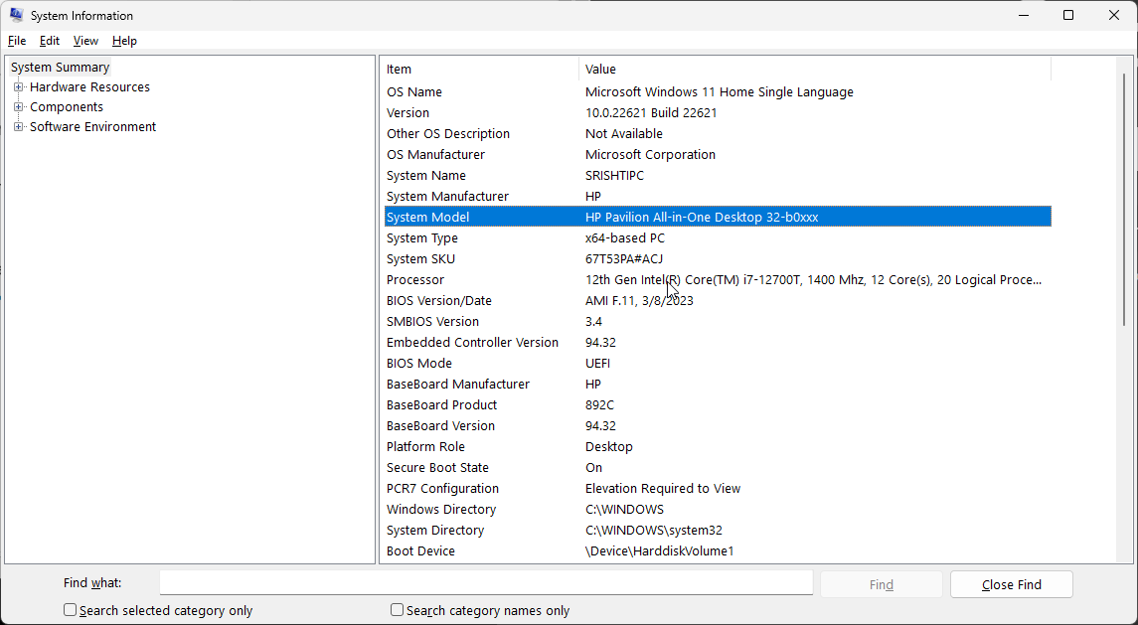Click the value 'x64-based PC'
The image size is (1138, 625).
[x=625, y=238]
